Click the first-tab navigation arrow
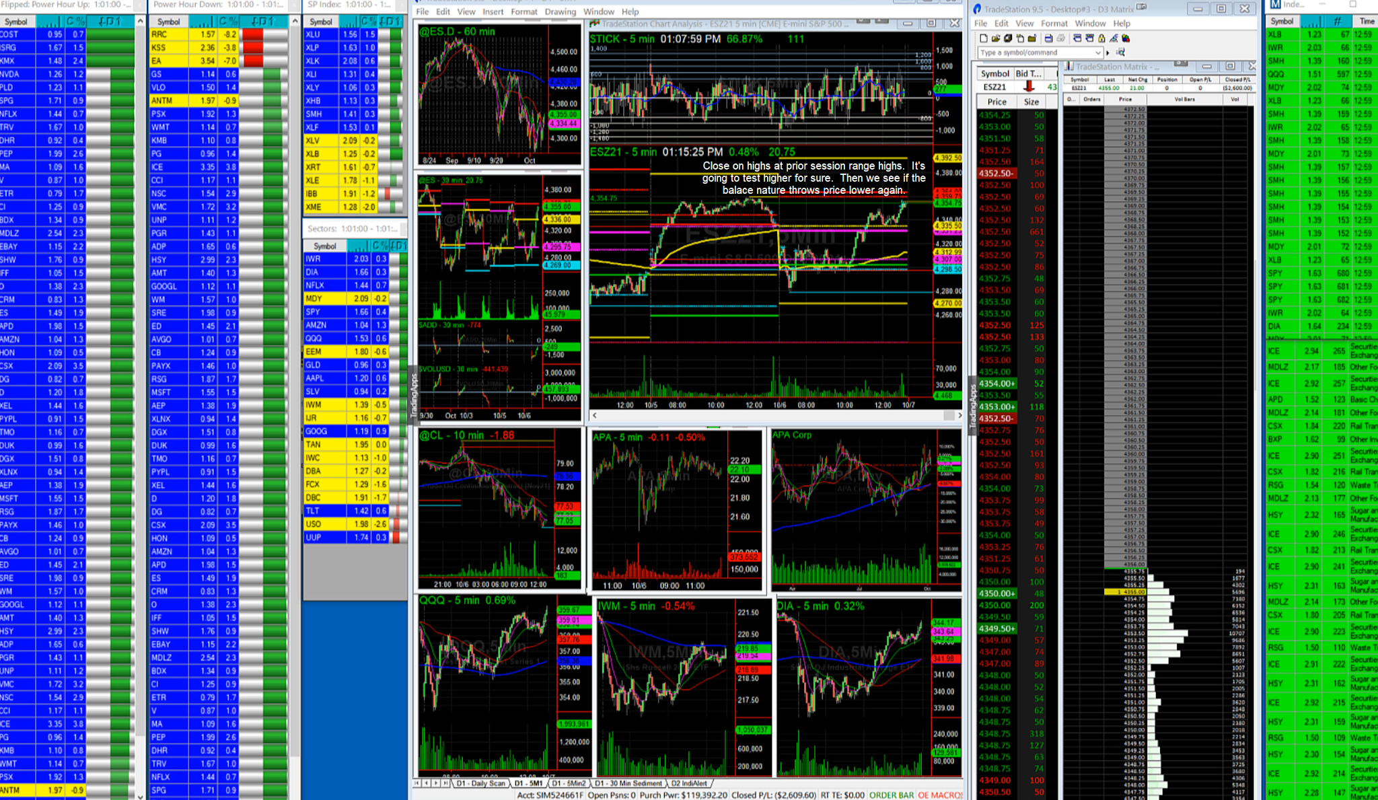1378x800 pixels. [x=417, y=783]
